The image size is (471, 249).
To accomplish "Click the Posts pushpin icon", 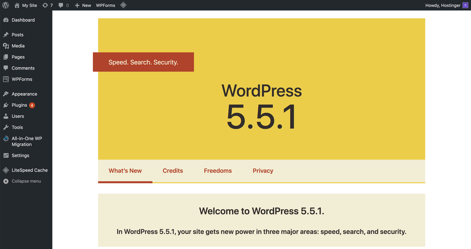I will tap(6, 35).
